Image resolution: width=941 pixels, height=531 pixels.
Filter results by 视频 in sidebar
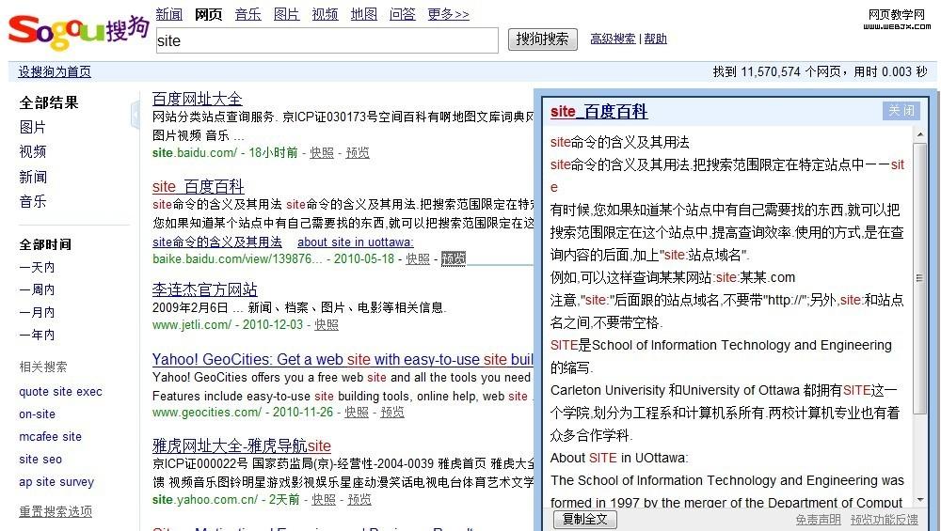pos(32,151)
